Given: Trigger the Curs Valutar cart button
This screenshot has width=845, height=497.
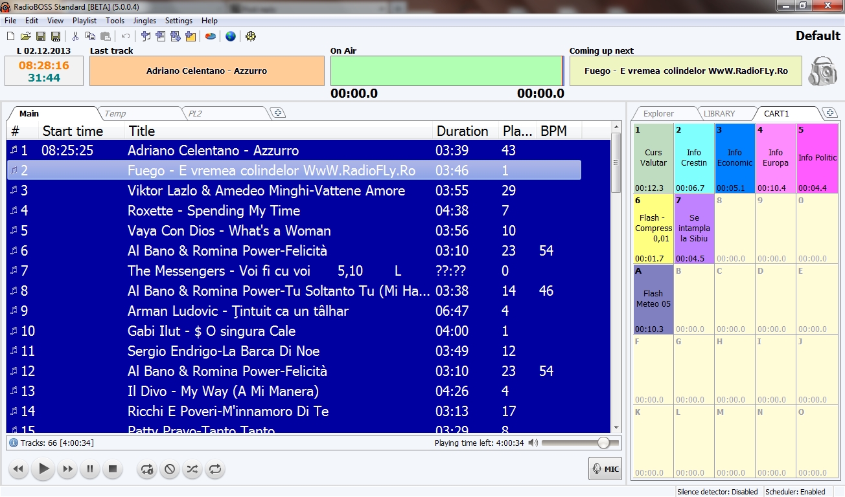Looking at the screenshot, I should tap(653, 158).
